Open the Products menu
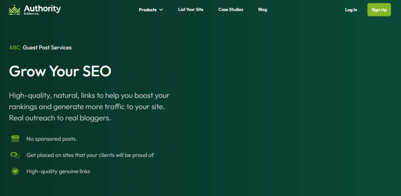This screenshot has height=196, width=401. click(x=148, y=10)
